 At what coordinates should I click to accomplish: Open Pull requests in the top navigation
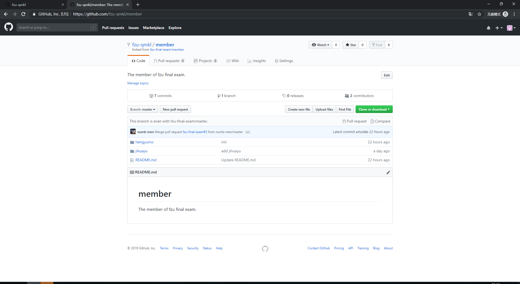coord(113,28)
